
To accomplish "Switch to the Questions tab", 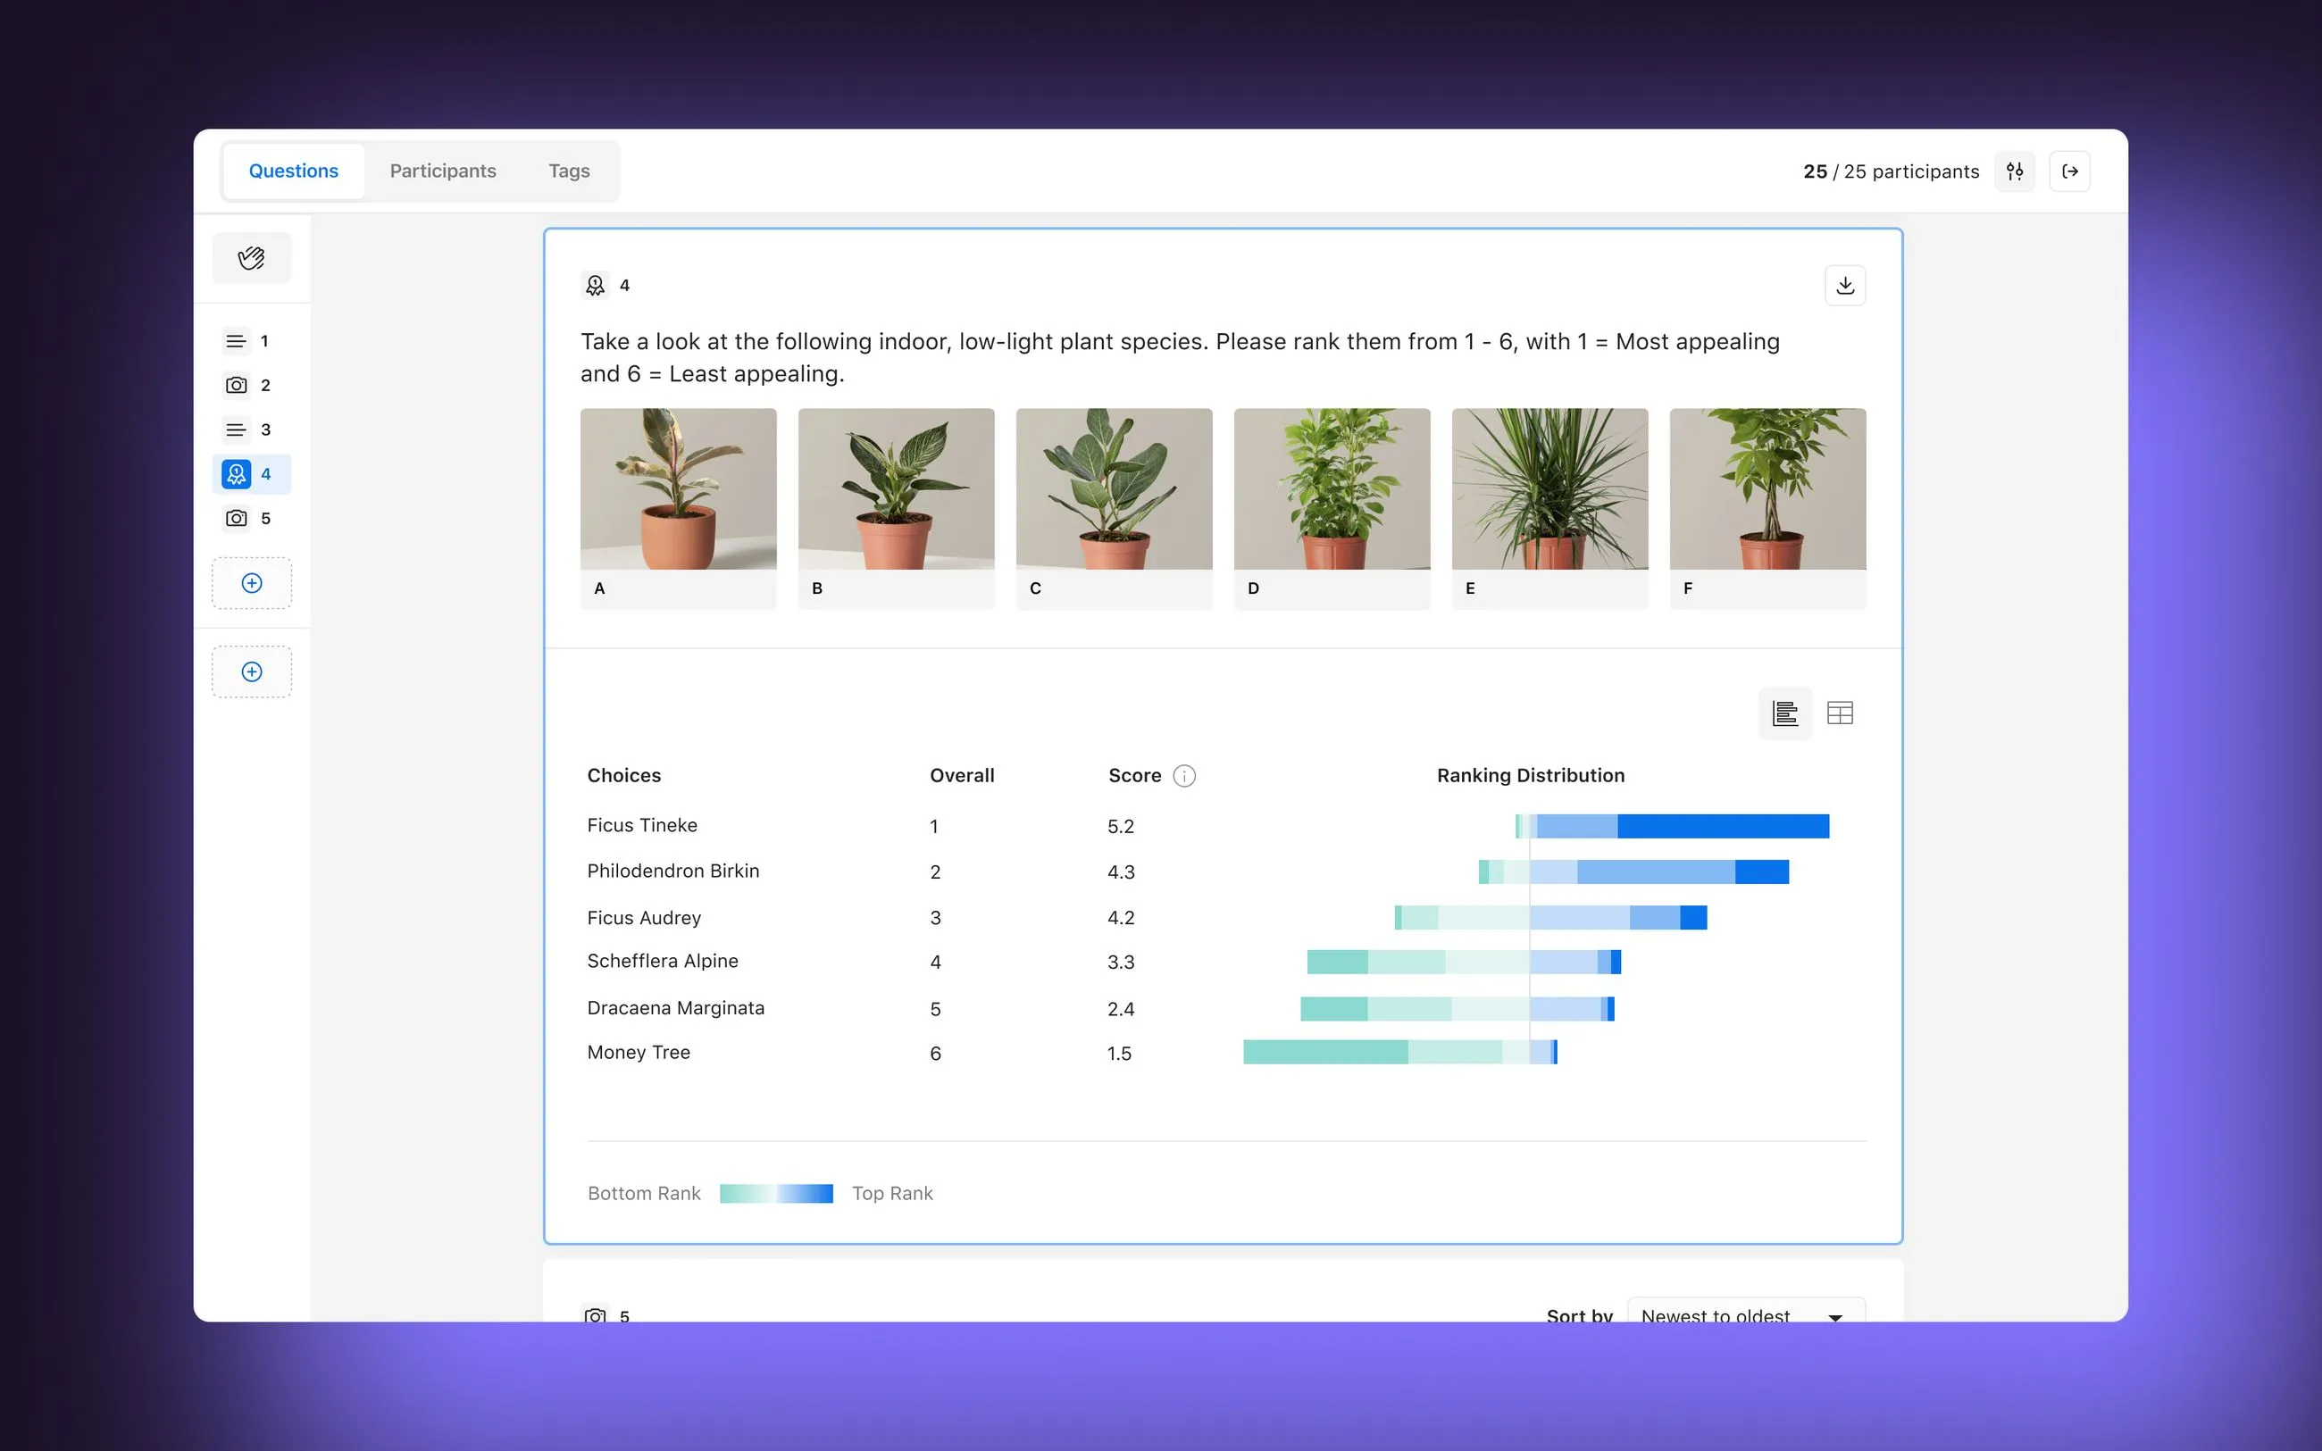I will tap(293, 171).
